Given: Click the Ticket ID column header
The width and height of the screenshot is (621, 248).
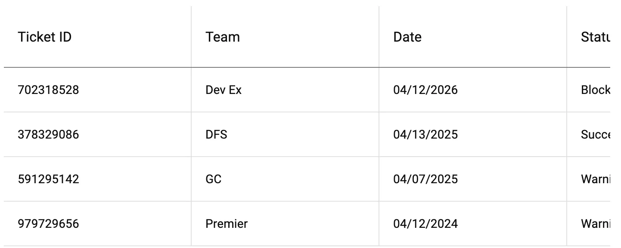Looking at the screenshot, I should [45, 37].
